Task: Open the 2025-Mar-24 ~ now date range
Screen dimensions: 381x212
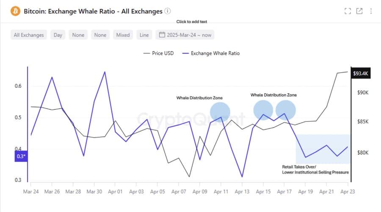Action: point(189,35)
